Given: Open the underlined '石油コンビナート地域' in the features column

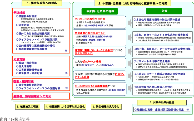Looking at the screenshot, I should [100, 76].
